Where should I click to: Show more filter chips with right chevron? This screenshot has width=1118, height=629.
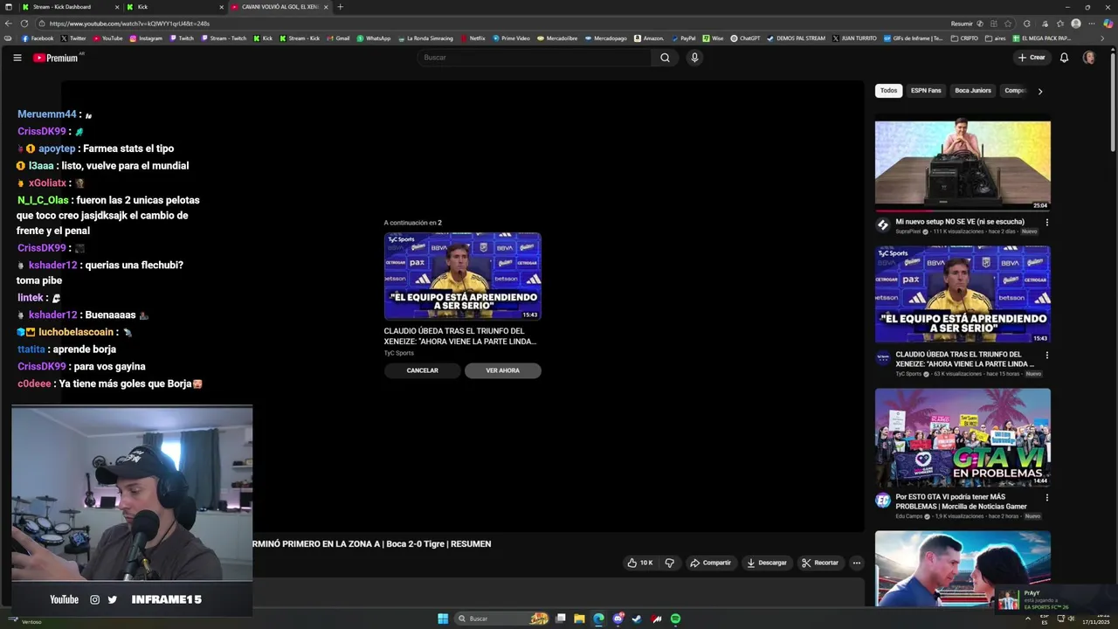[1039, 91]
